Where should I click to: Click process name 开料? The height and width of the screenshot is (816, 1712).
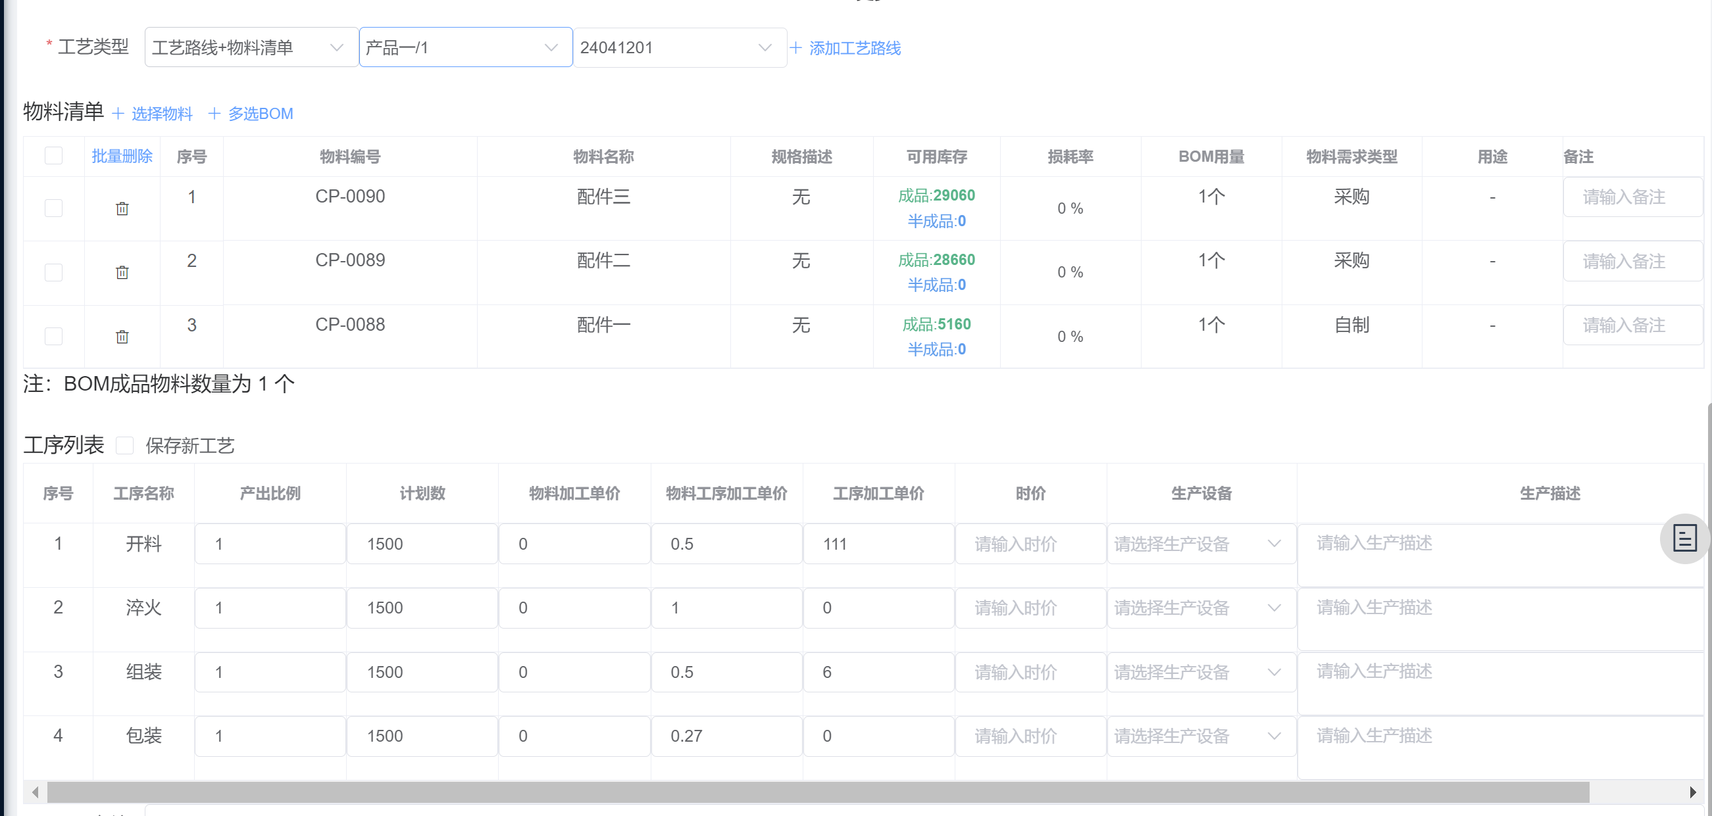(x=143, y=544)
